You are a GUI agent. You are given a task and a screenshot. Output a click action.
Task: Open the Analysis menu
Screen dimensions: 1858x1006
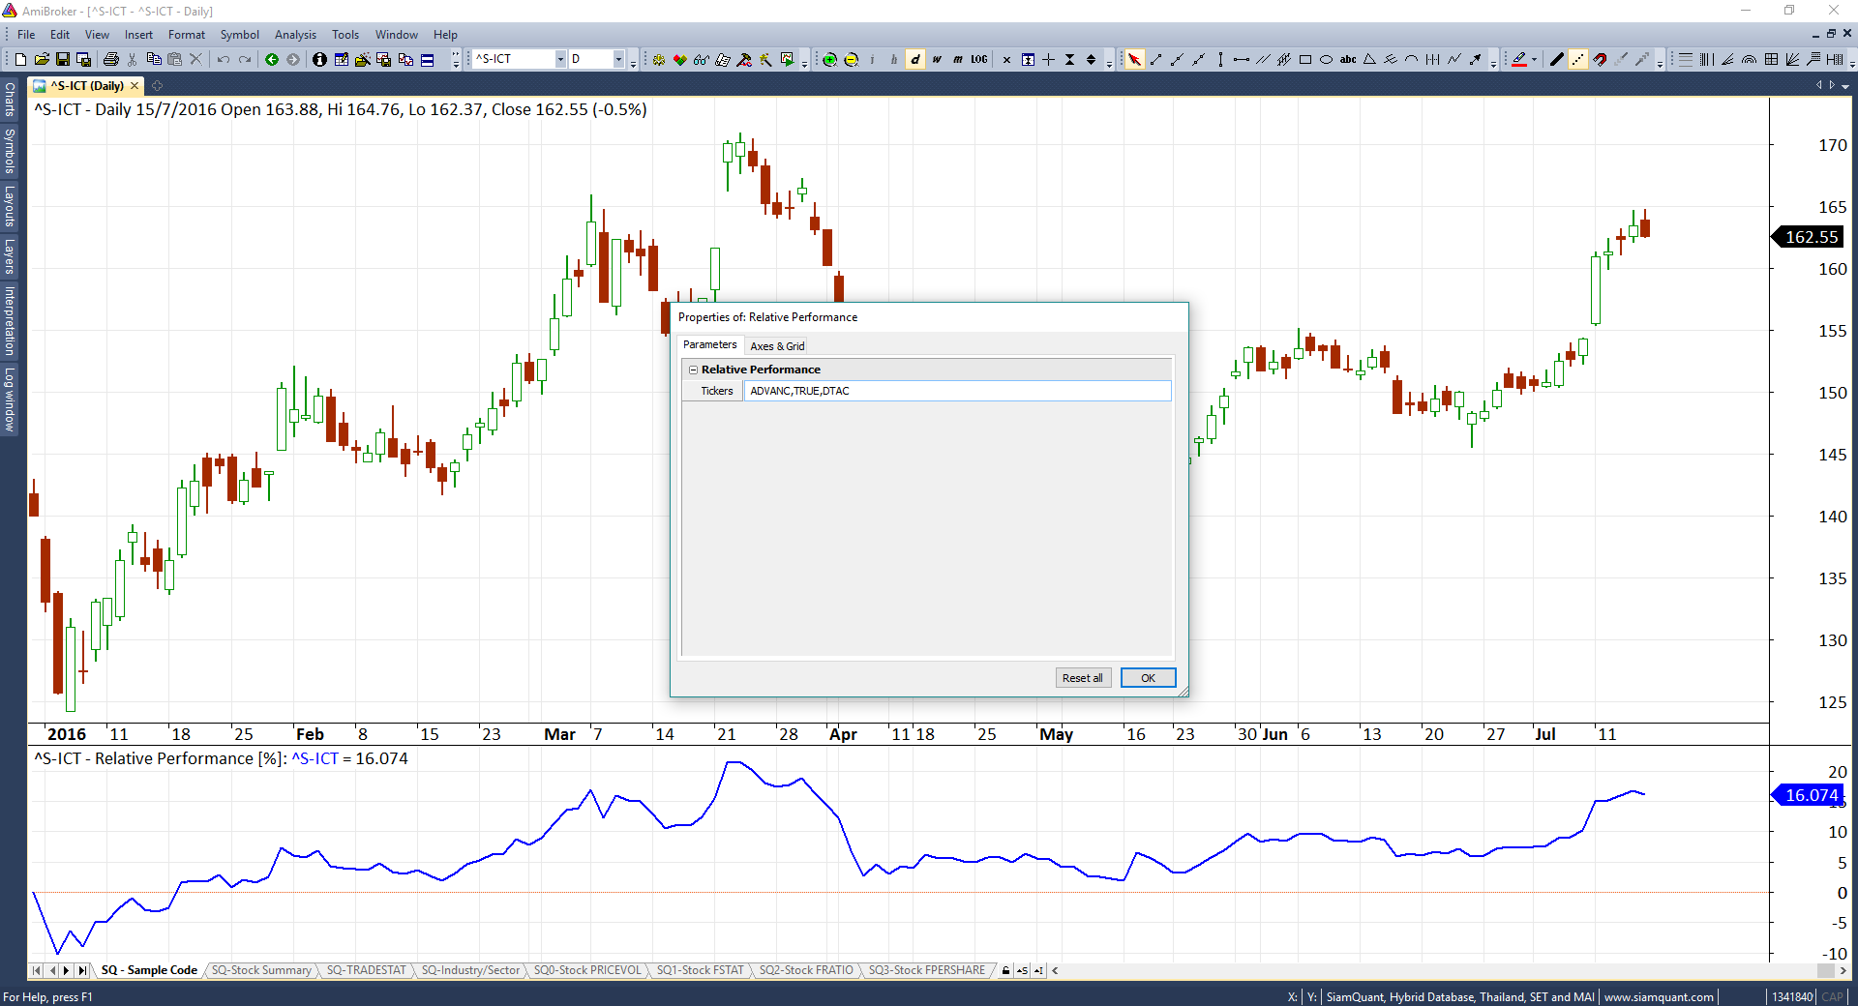point(295,35)
